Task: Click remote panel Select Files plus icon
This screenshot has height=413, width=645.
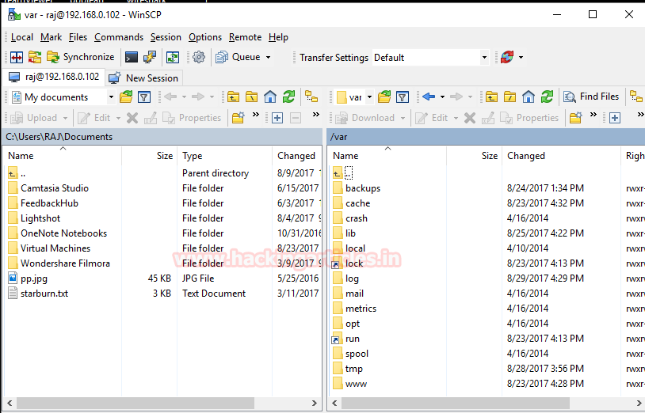Action: (615, 118)
